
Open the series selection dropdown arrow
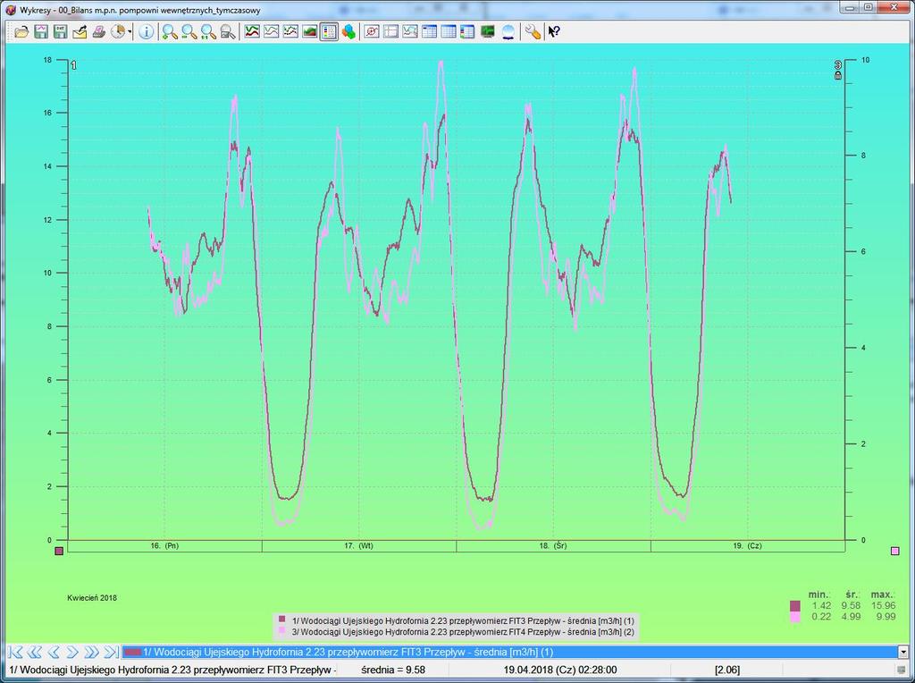click(903, 652)
